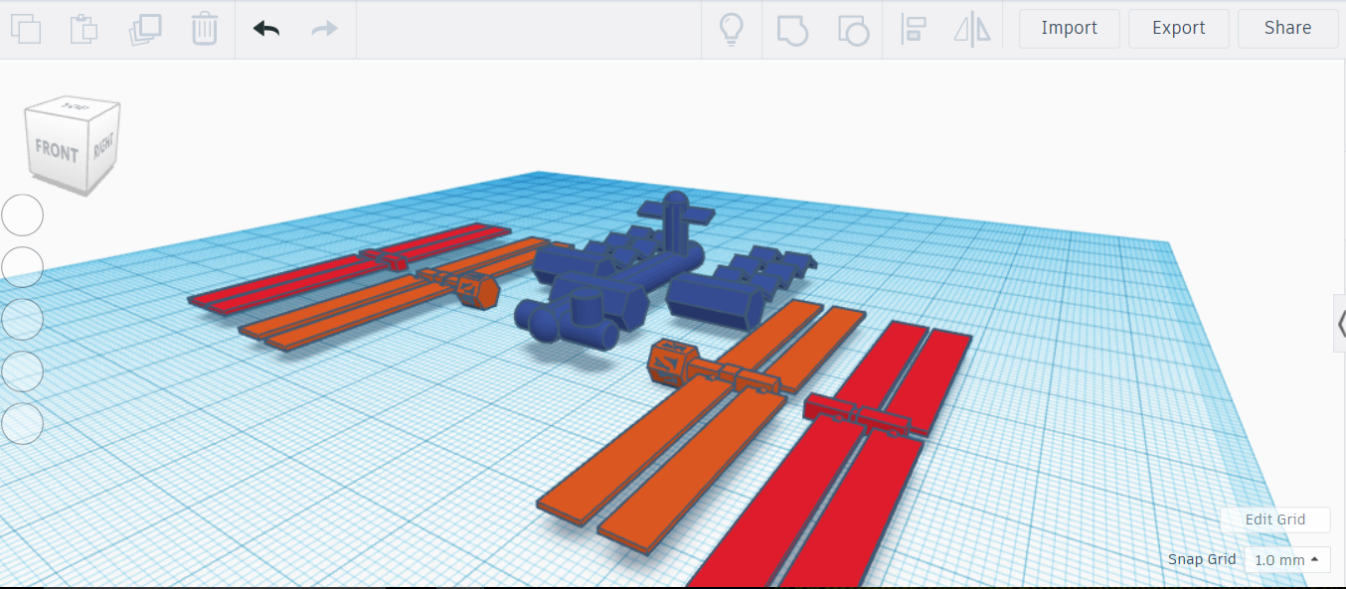Click the Group shapes icon
Image resolution: width=1346 pixels, height=589 pixels.
coord(792,29)
